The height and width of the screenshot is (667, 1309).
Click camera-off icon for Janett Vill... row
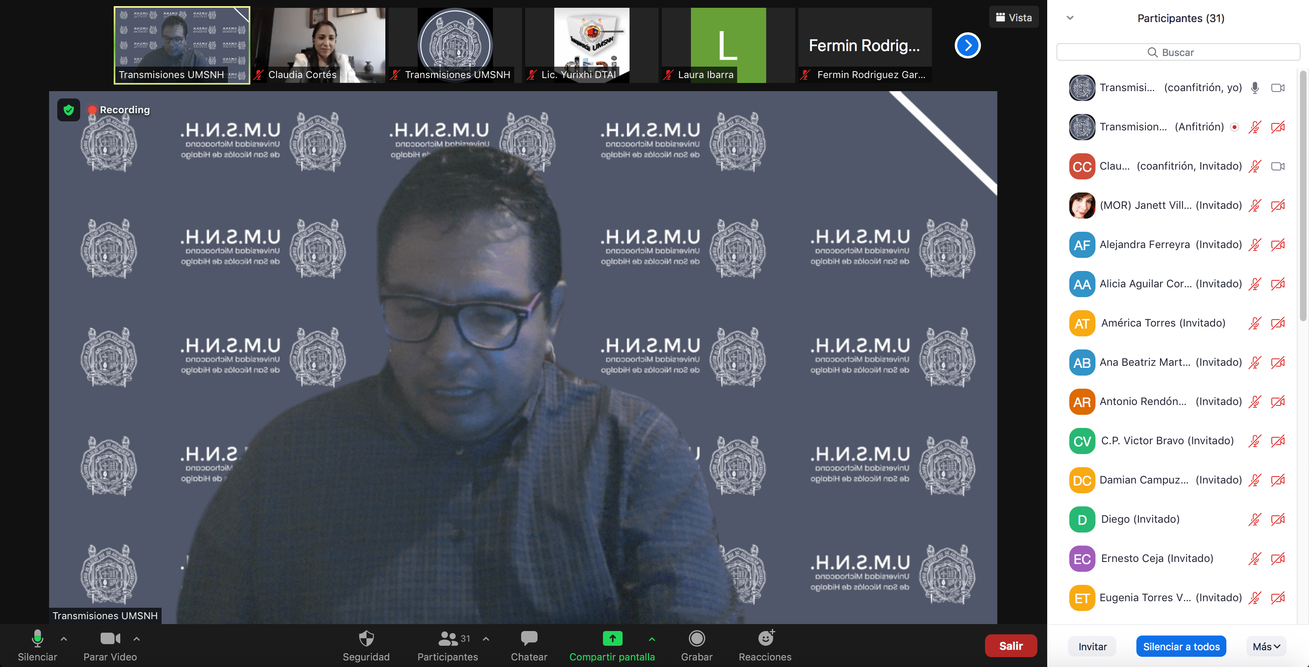[1278, 206]
